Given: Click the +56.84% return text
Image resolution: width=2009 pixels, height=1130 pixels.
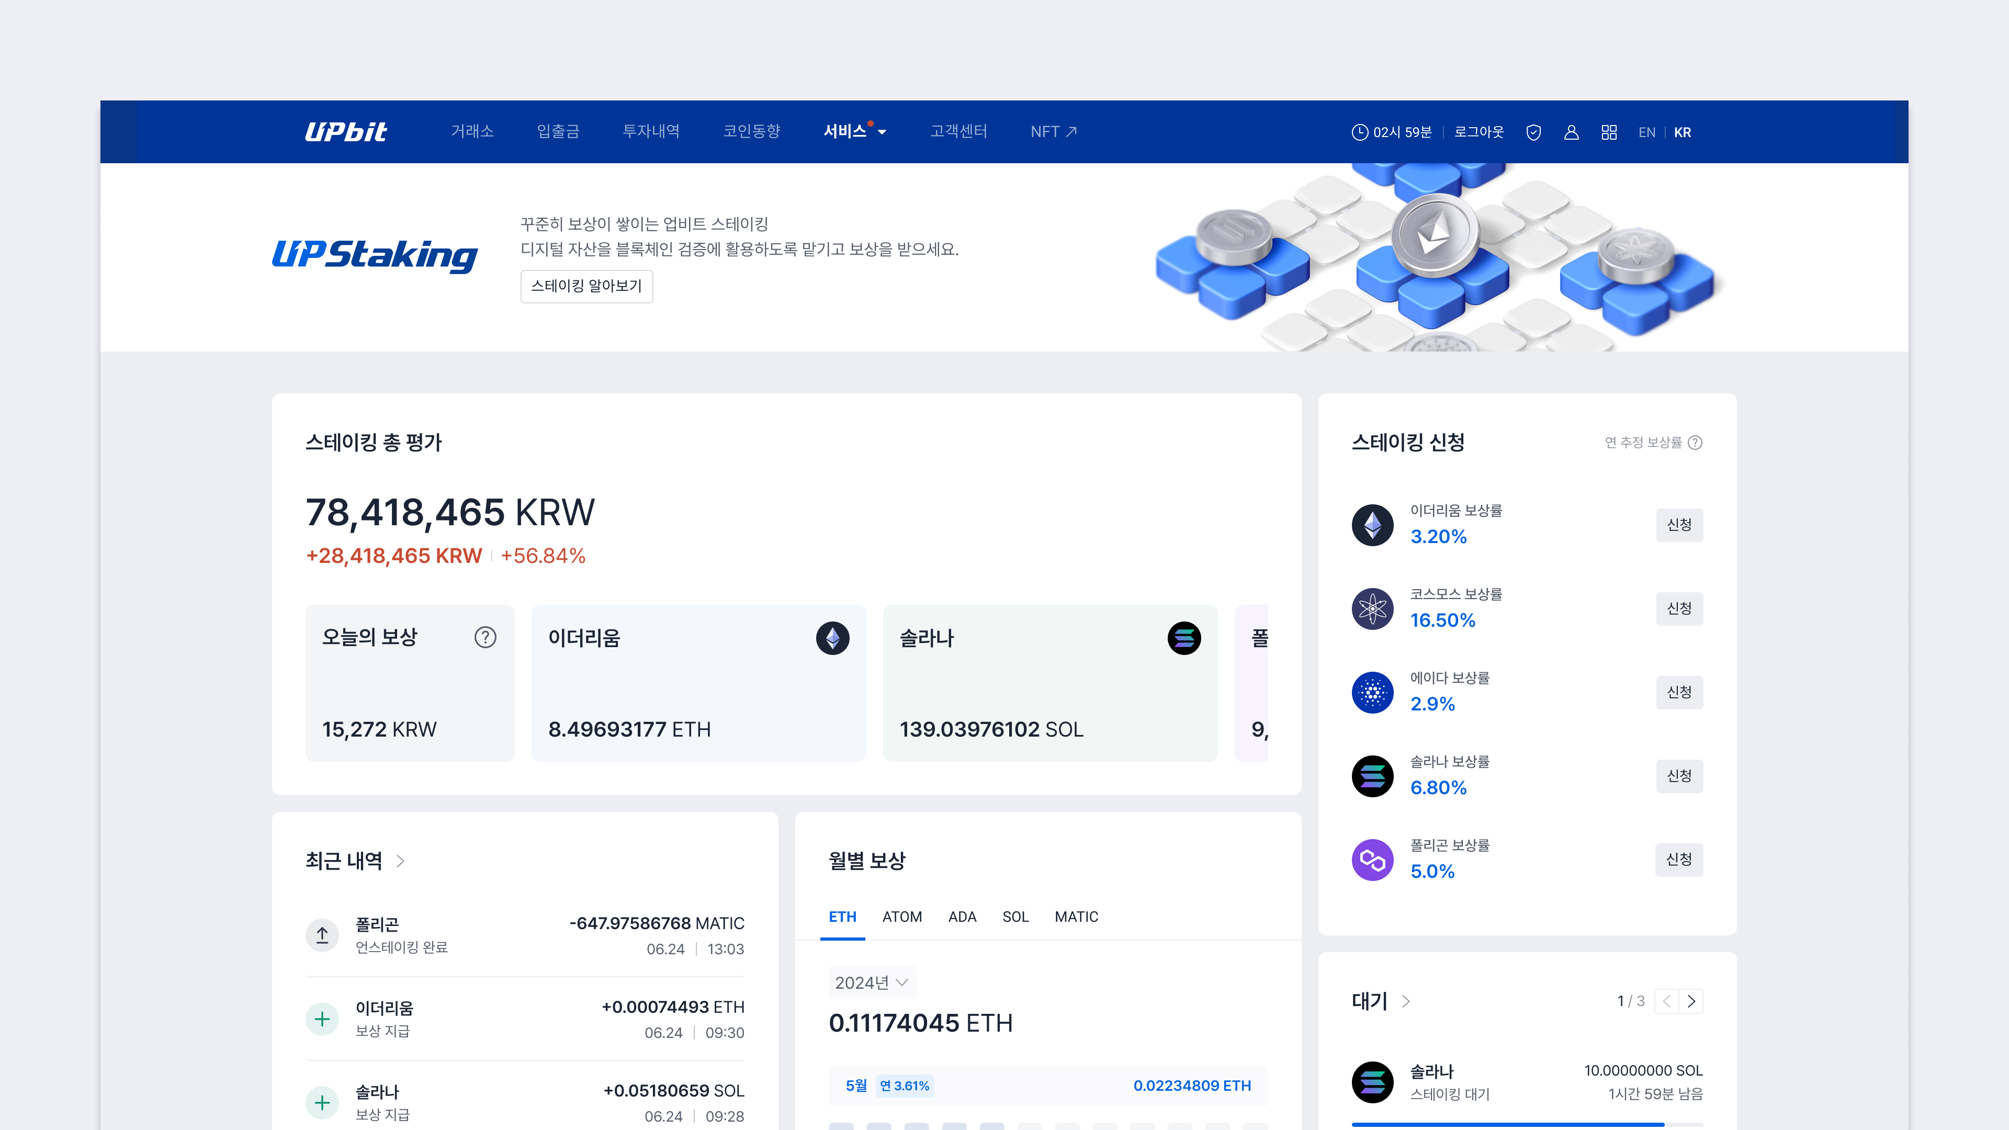Looking at the screenshot, I should 543,556.
